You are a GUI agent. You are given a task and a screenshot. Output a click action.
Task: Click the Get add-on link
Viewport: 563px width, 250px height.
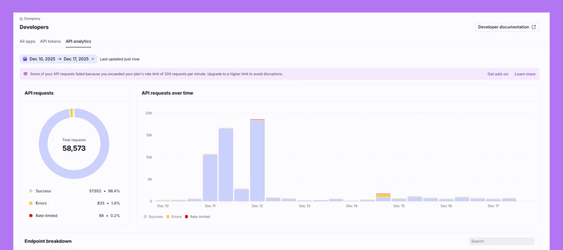(498, 74)
